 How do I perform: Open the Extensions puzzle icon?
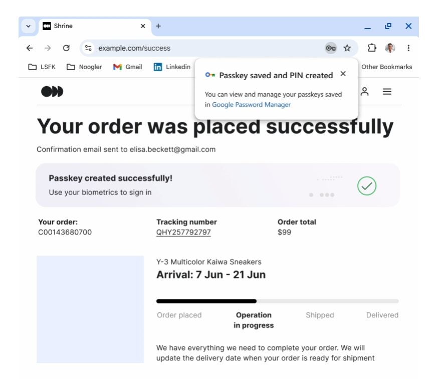point(372,48)
